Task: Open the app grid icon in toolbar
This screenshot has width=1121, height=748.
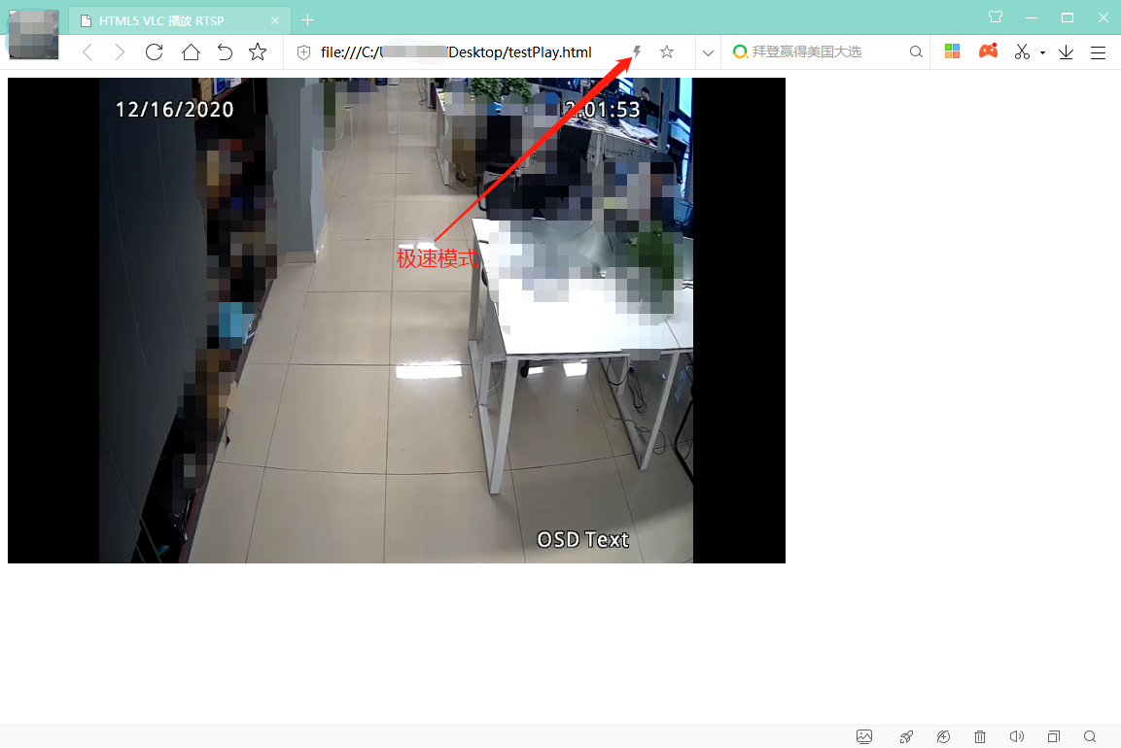Action: pyautogui.click(x=952, y=51)
